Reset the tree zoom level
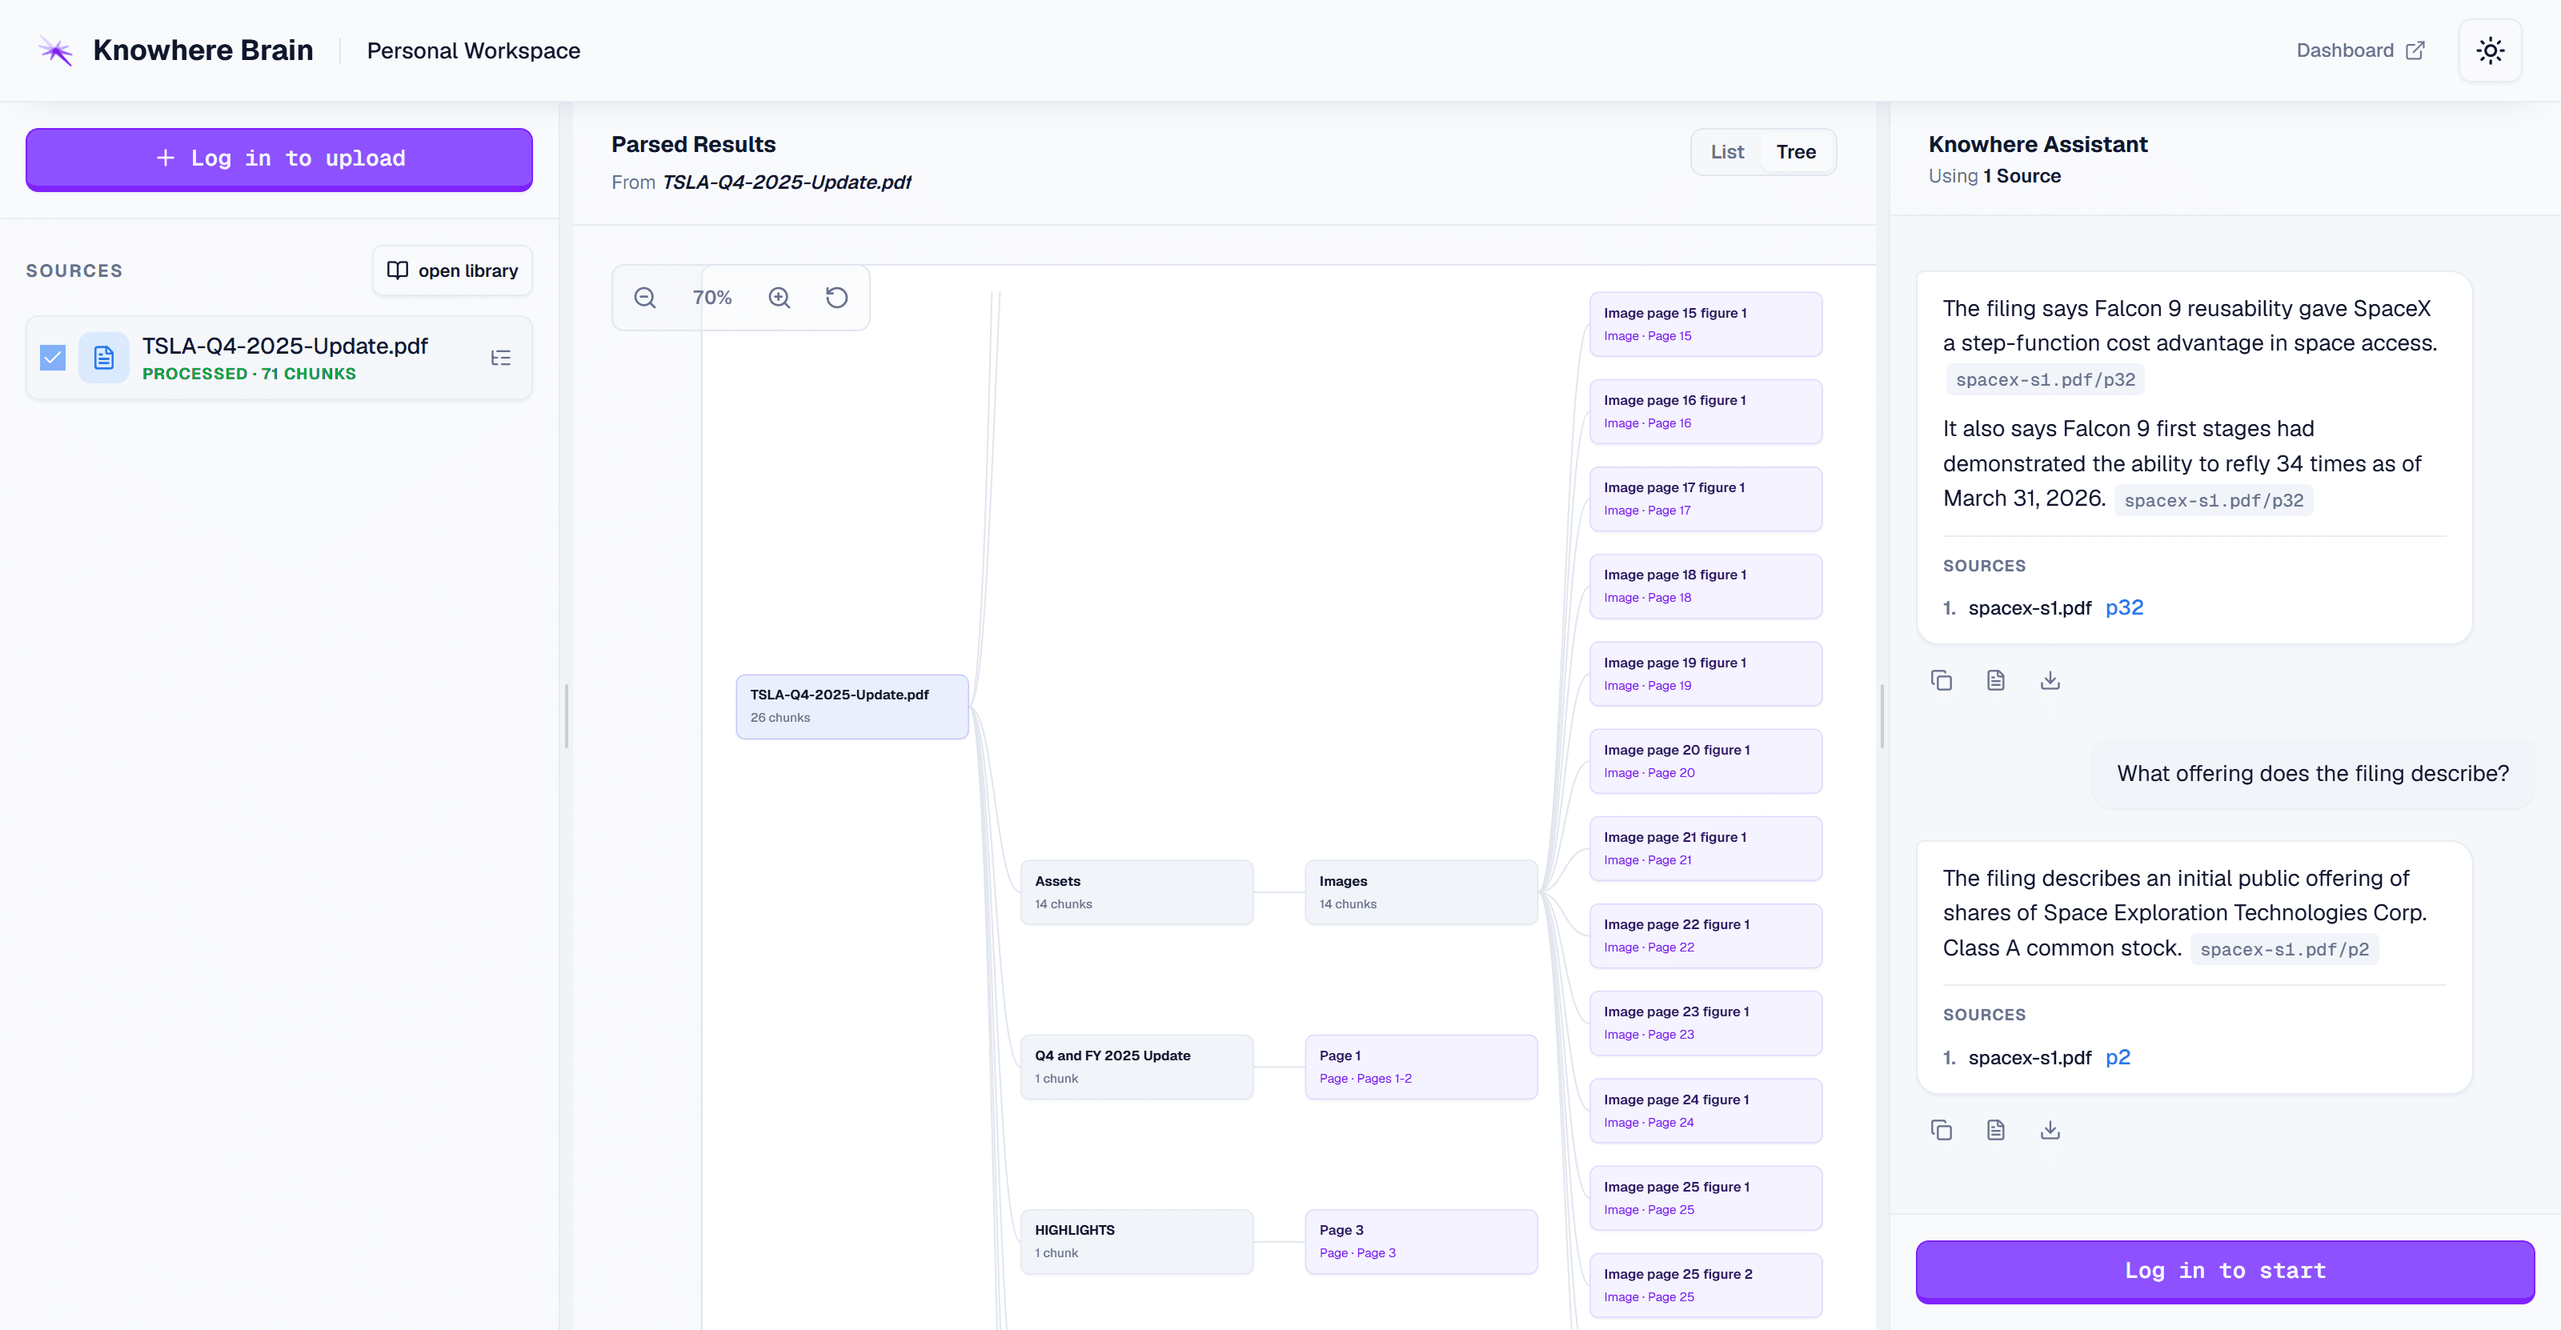The height and width of the screenshot is (1330, 2561). pos(837,297)
